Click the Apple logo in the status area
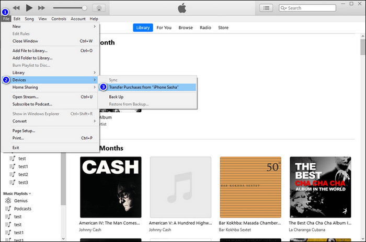 [x=182, y=8]
